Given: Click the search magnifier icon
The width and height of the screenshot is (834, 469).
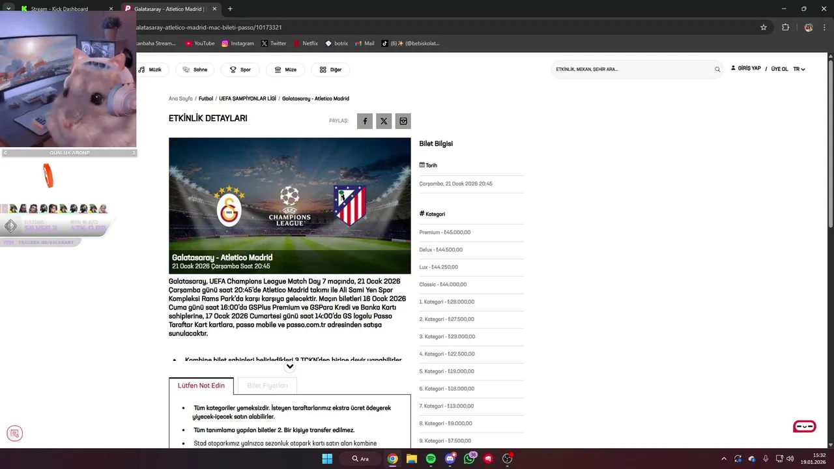Looking at the screenshot, I should (717, 69).
